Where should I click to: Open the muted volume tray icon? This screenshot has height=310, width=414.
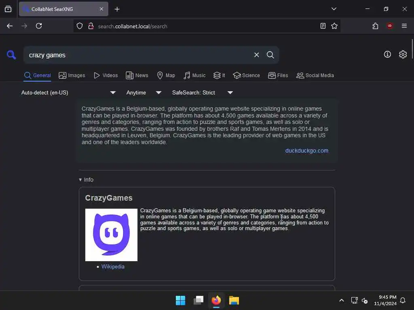365,300
